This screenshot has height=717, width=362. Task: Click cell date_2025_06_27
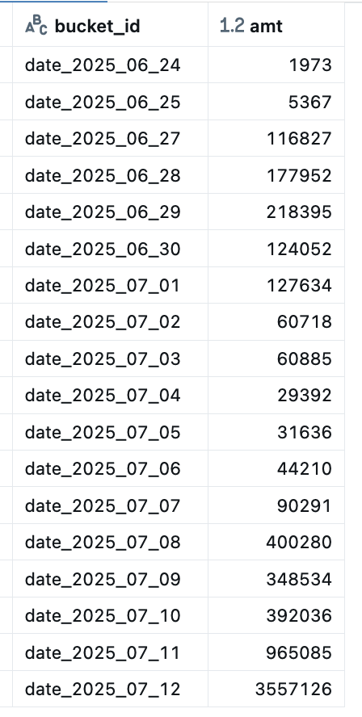pyautogui.click(x=110, y=139)
